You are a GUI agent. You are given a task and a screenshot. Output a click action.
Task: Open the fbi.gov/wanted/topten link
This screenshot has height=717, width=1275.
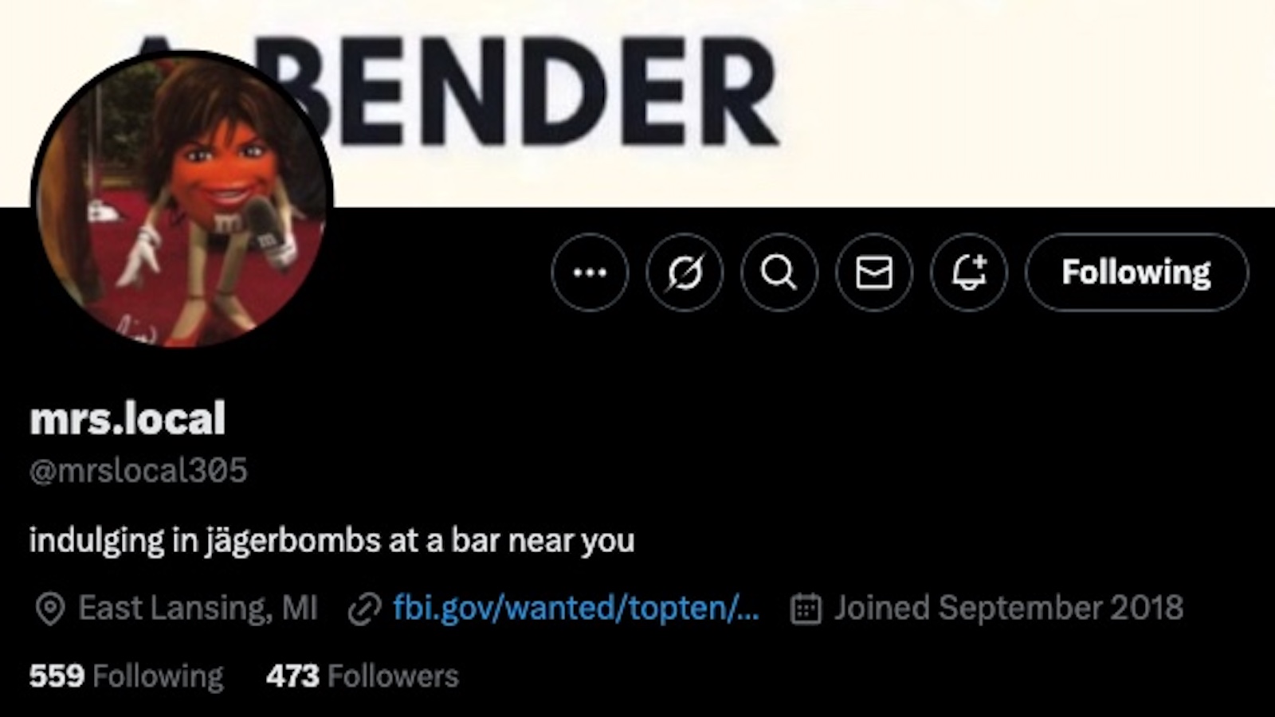click(x=575, y=609)
